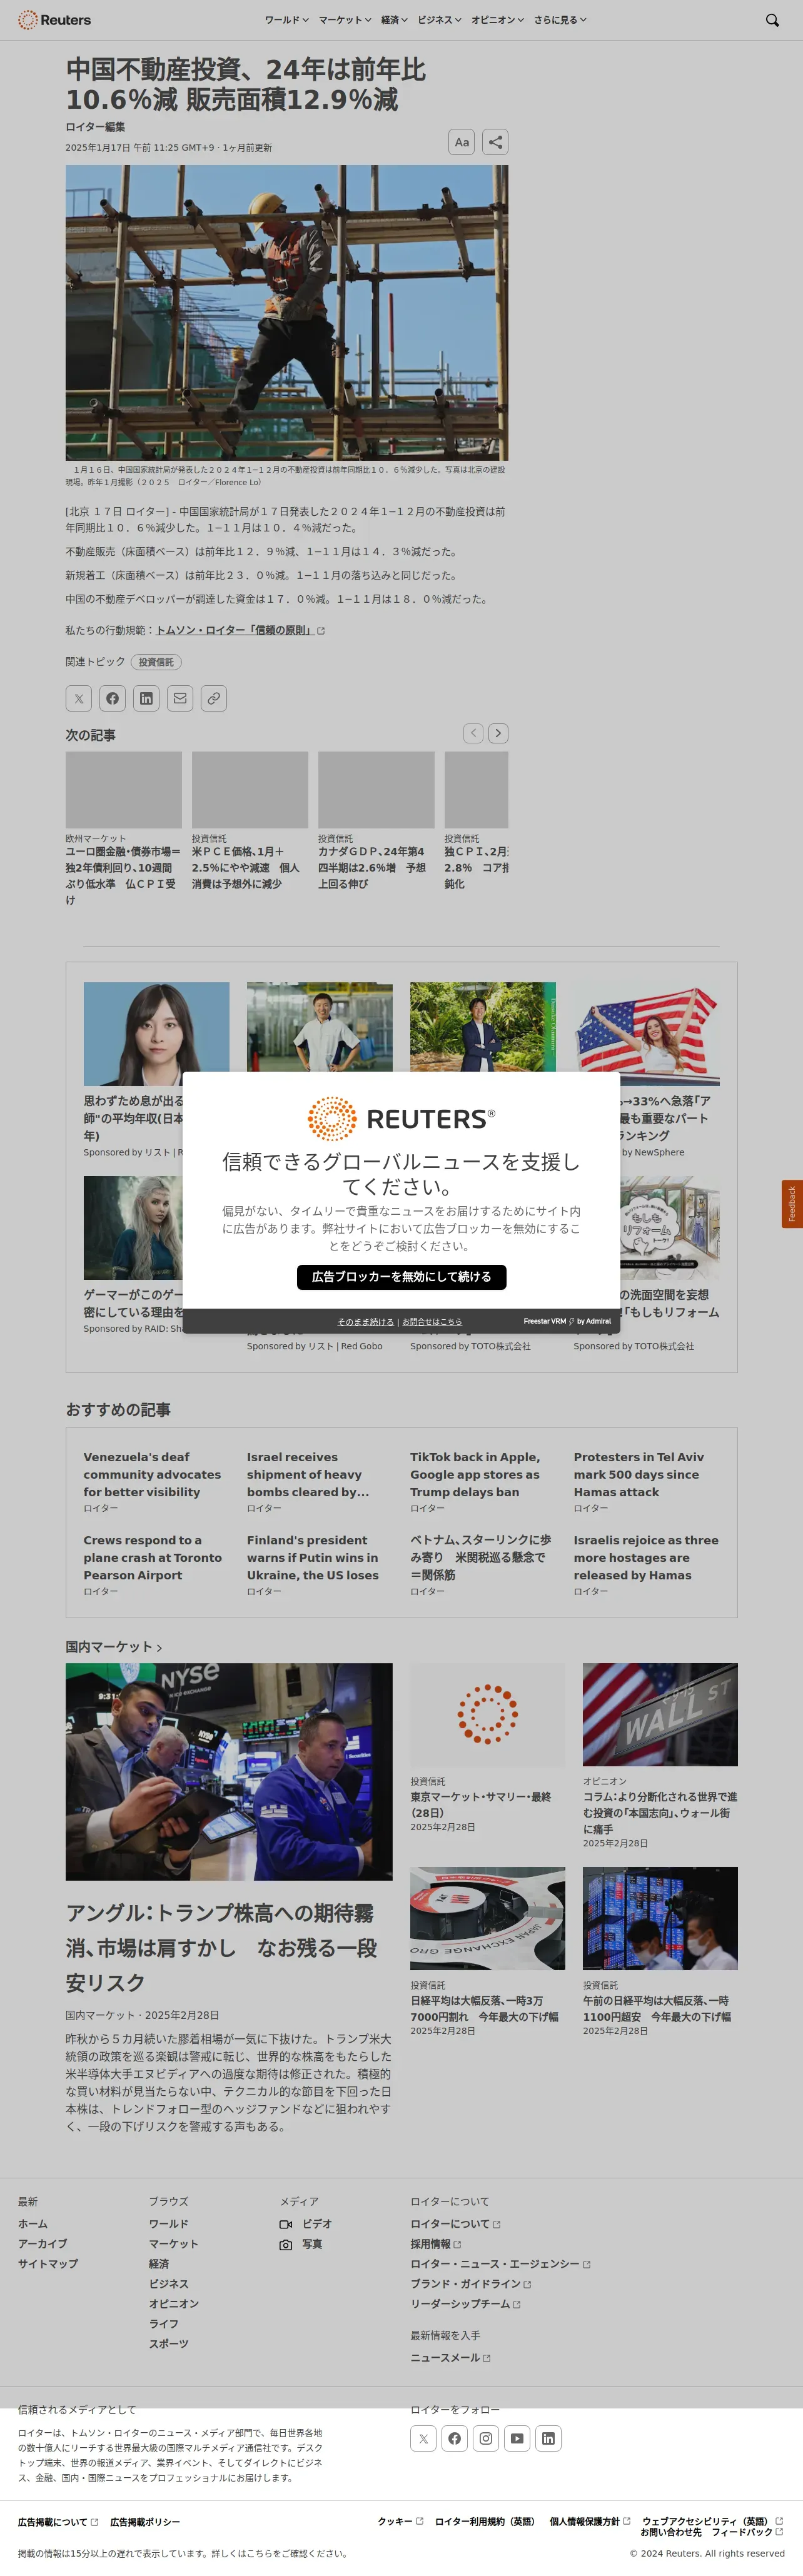Open the orange Feedback side tab
Screen dimensions: 803x2576
pyautogui.click(x=792, y=1204)
